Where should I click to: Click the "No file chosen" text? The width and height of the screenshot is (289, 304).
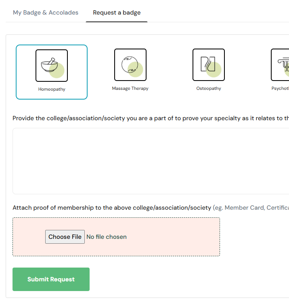[x=107, y=237]
